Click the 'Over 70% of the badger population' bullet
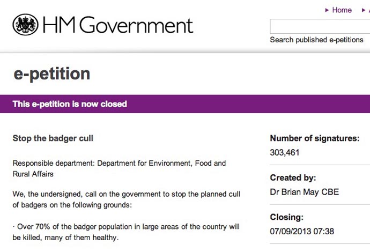370x252 pixels. tap(125, 232)
